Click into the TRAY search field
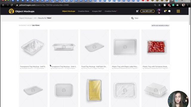This screenshot has height=107, width=191. [150, 18]
